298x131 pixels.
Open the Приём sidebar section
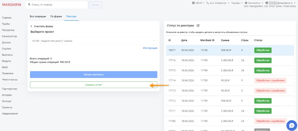6,24
